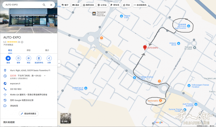Click the clock icon beside opening hours
Image resolution: width=216 pixels, height=127 pixels.
tap(5, 76)
